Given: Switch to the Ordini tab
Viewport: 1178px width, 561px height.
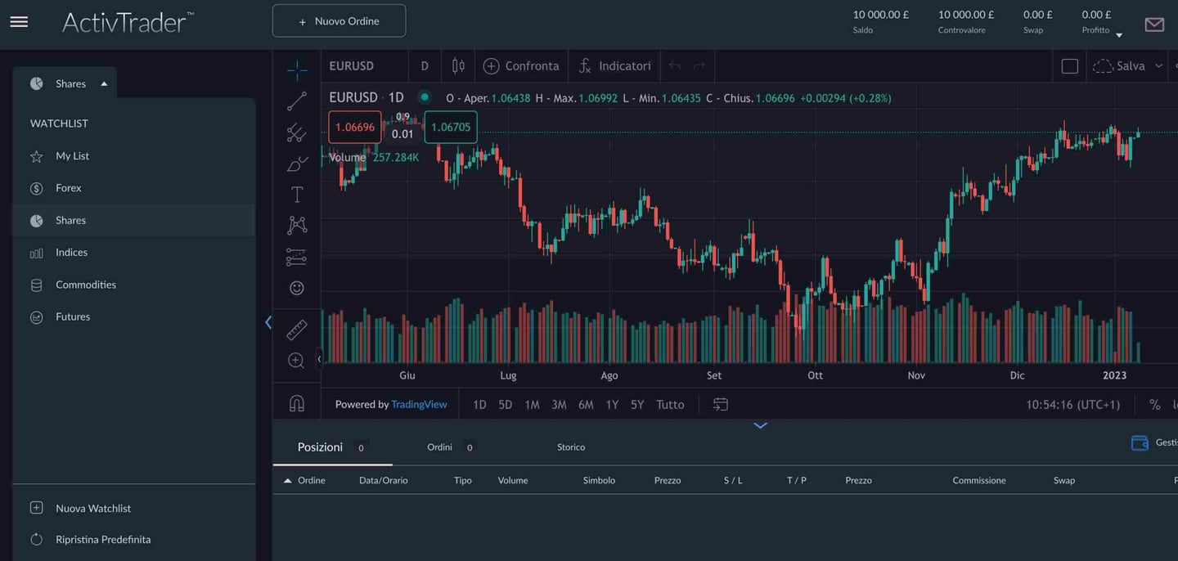Looking at the screenshot, I should click(439, 447).
